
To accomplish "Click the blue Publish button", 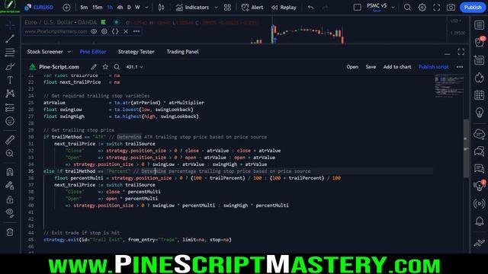I will point(473,7).
